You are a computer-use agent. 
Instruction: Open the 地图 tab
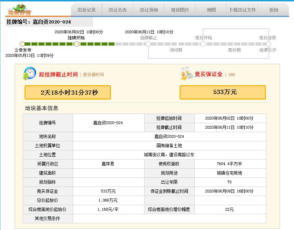[211, 10]
